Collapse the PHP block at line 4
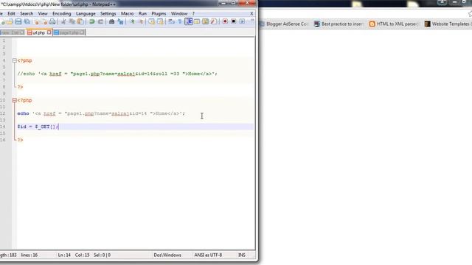This screenshot has width=472, height=265. (15, 60)
